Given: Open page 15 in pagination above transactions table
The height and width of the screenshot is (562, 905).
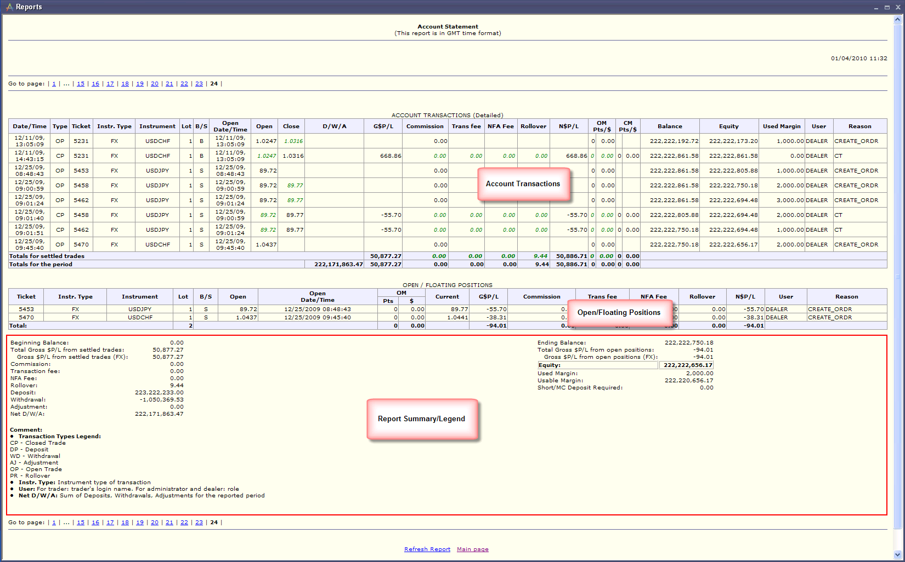Looking at the screenshot, I should point(81,84).
